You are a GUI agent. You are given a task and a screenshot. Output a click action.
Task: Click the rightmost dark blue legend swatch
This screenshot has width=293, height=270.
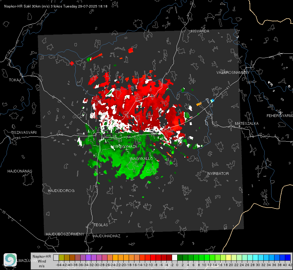(288, 257)
